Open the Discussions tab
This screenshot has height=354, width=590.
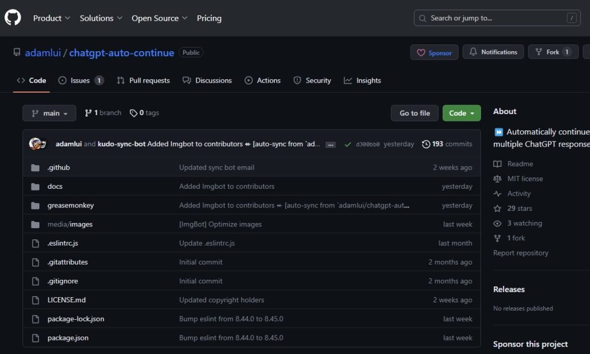pyautogui.click(x=207, y=80)
